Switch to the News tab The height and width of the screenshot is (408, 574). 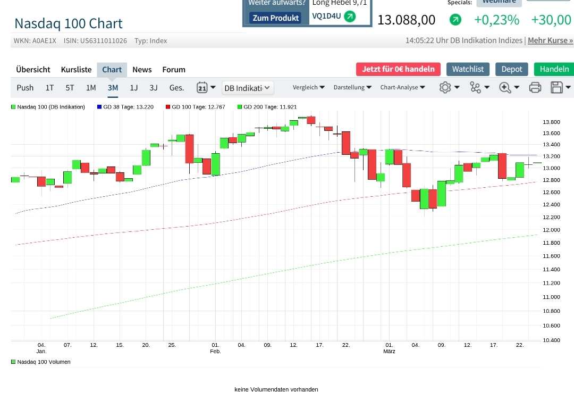pos(142,69)
